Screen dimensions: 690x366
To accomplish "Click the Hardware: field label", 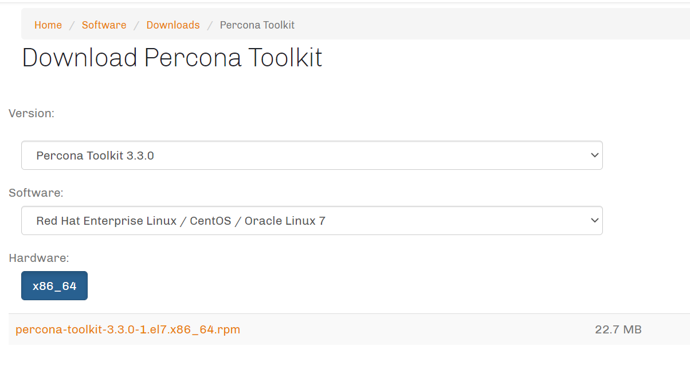I will click(38, 258).
